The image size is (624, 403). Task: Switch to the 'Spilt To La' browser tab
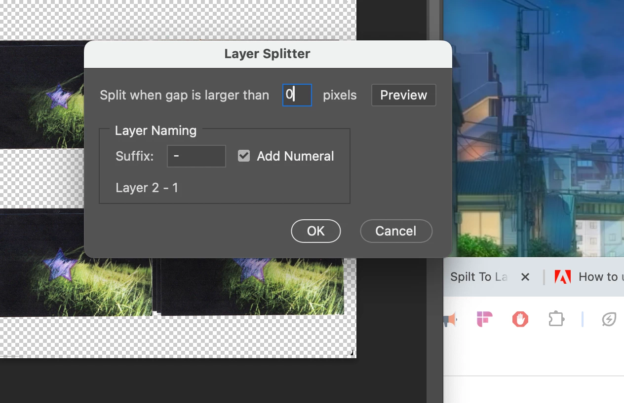coord(479,277)
